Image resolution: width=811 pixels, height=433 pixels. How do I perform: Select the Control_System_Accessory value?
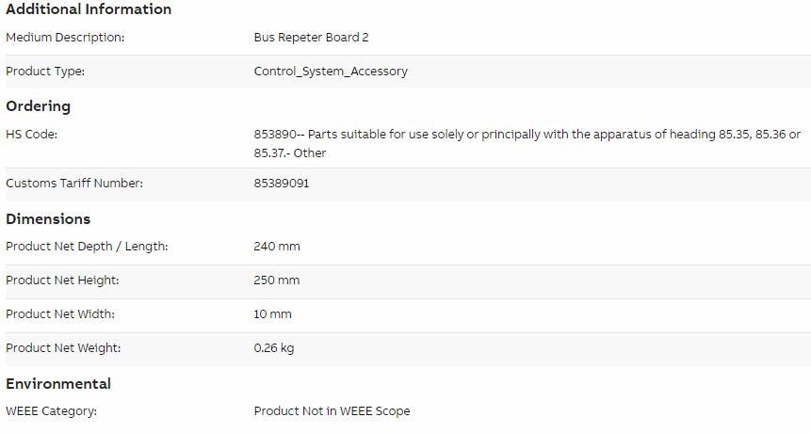(331, 72)
